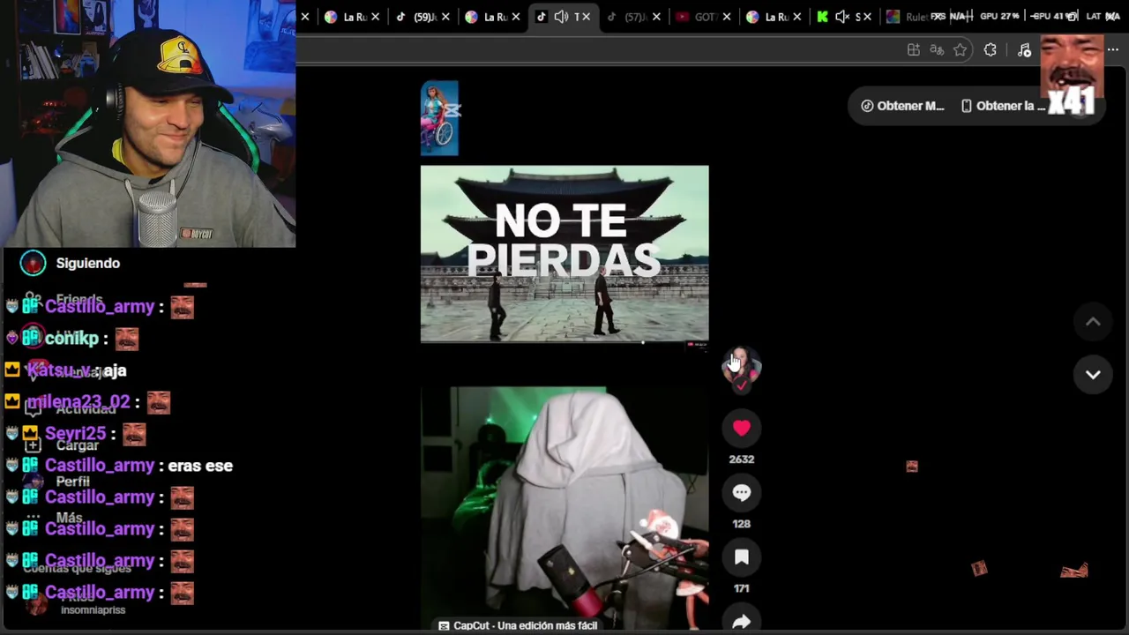This screenshot has width=1129, height=635.
Task: Open the browser media control music icon
Action: point(1024,50)
